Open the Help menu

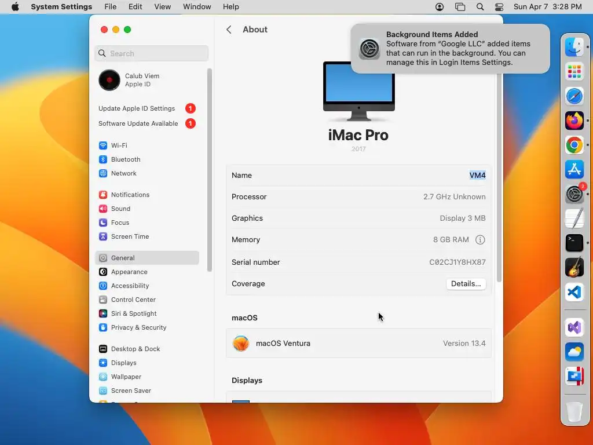230,7
